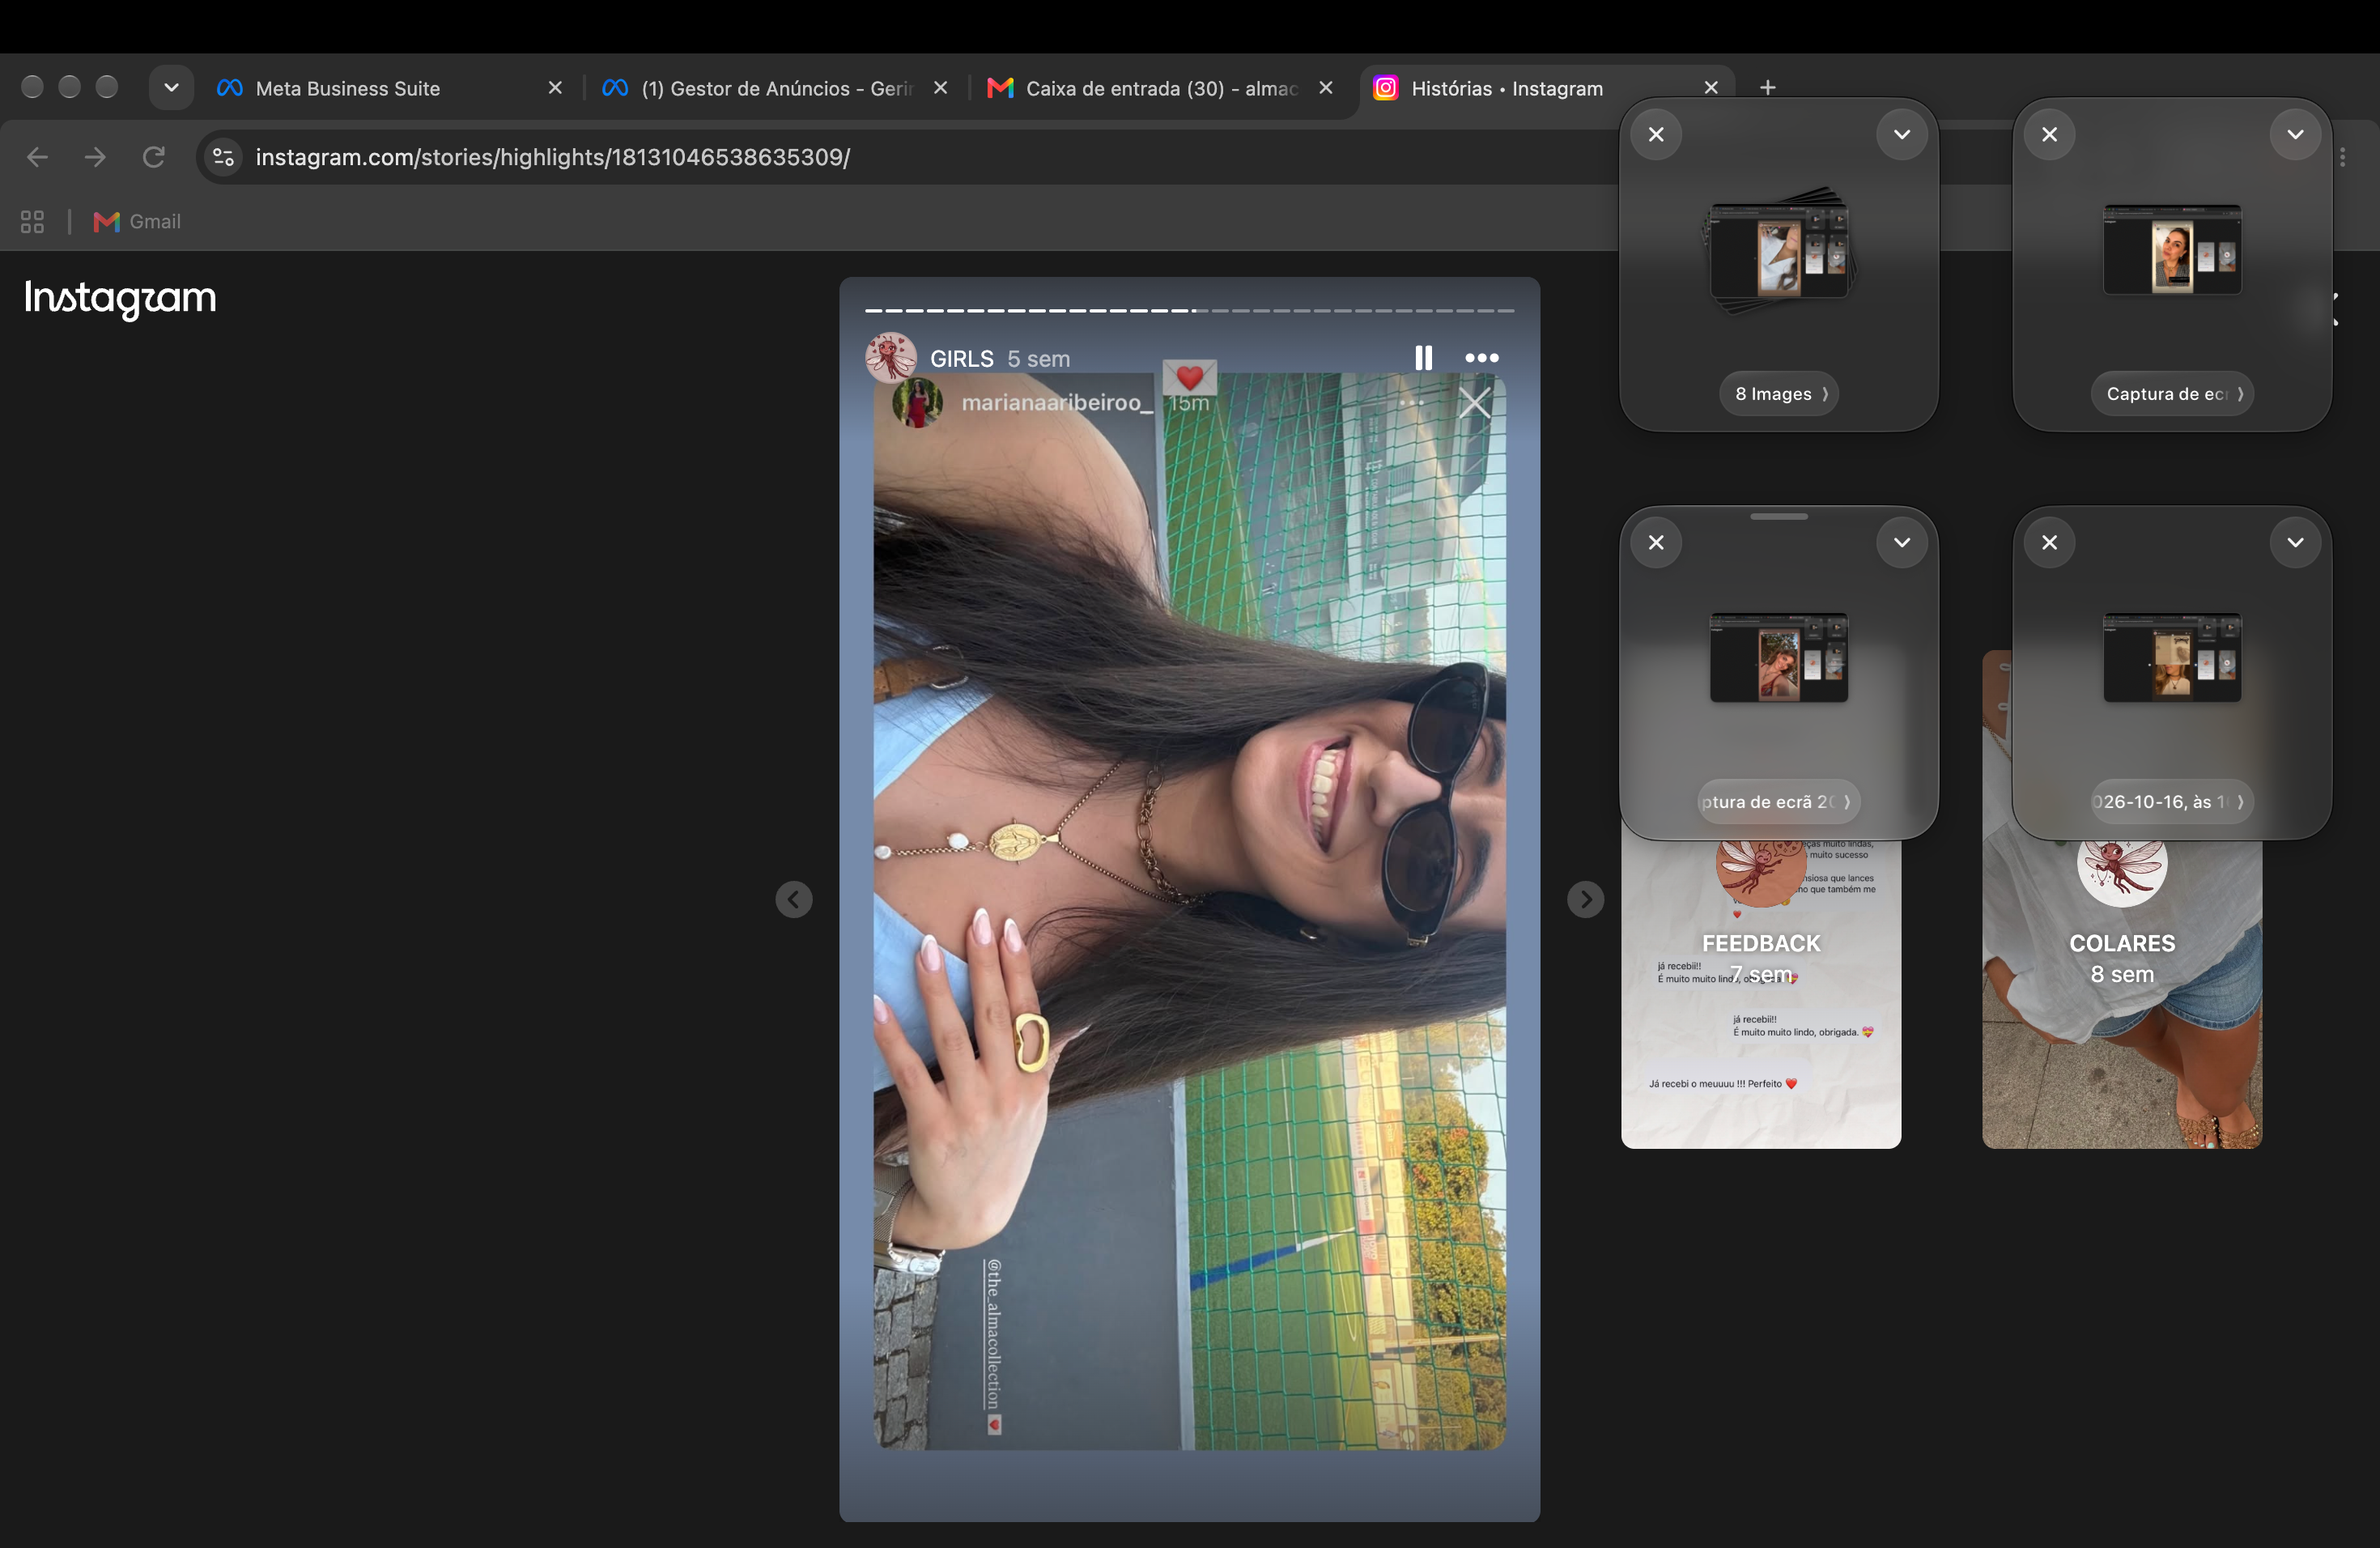Open a new browser tab
Viewport: 2380px width, 1548px height.
point(1767,88)
